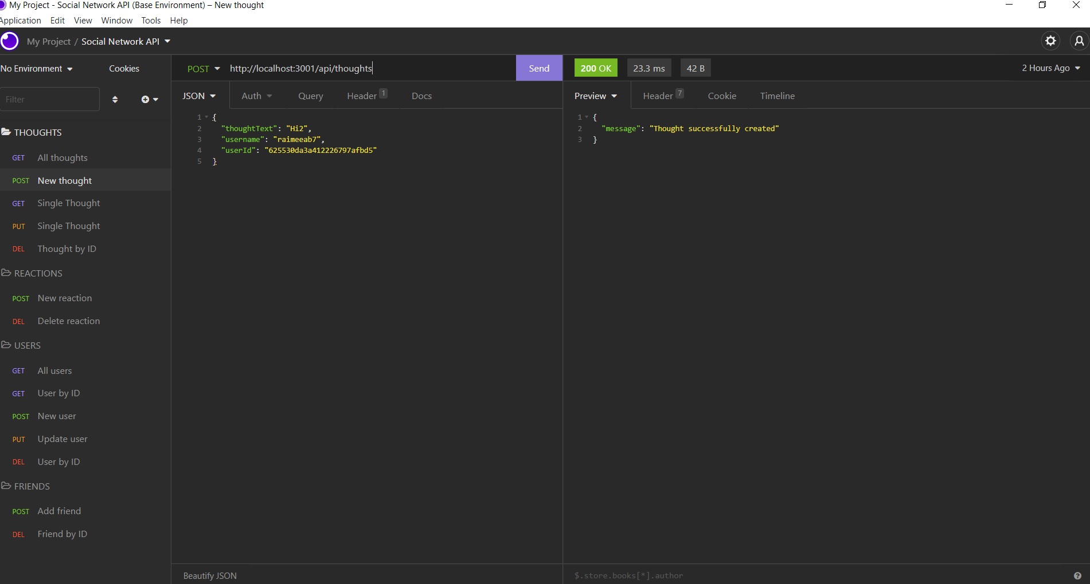Open the Window menu
This screenshot has width=1090, height=584.
click(x=116, y=21)
